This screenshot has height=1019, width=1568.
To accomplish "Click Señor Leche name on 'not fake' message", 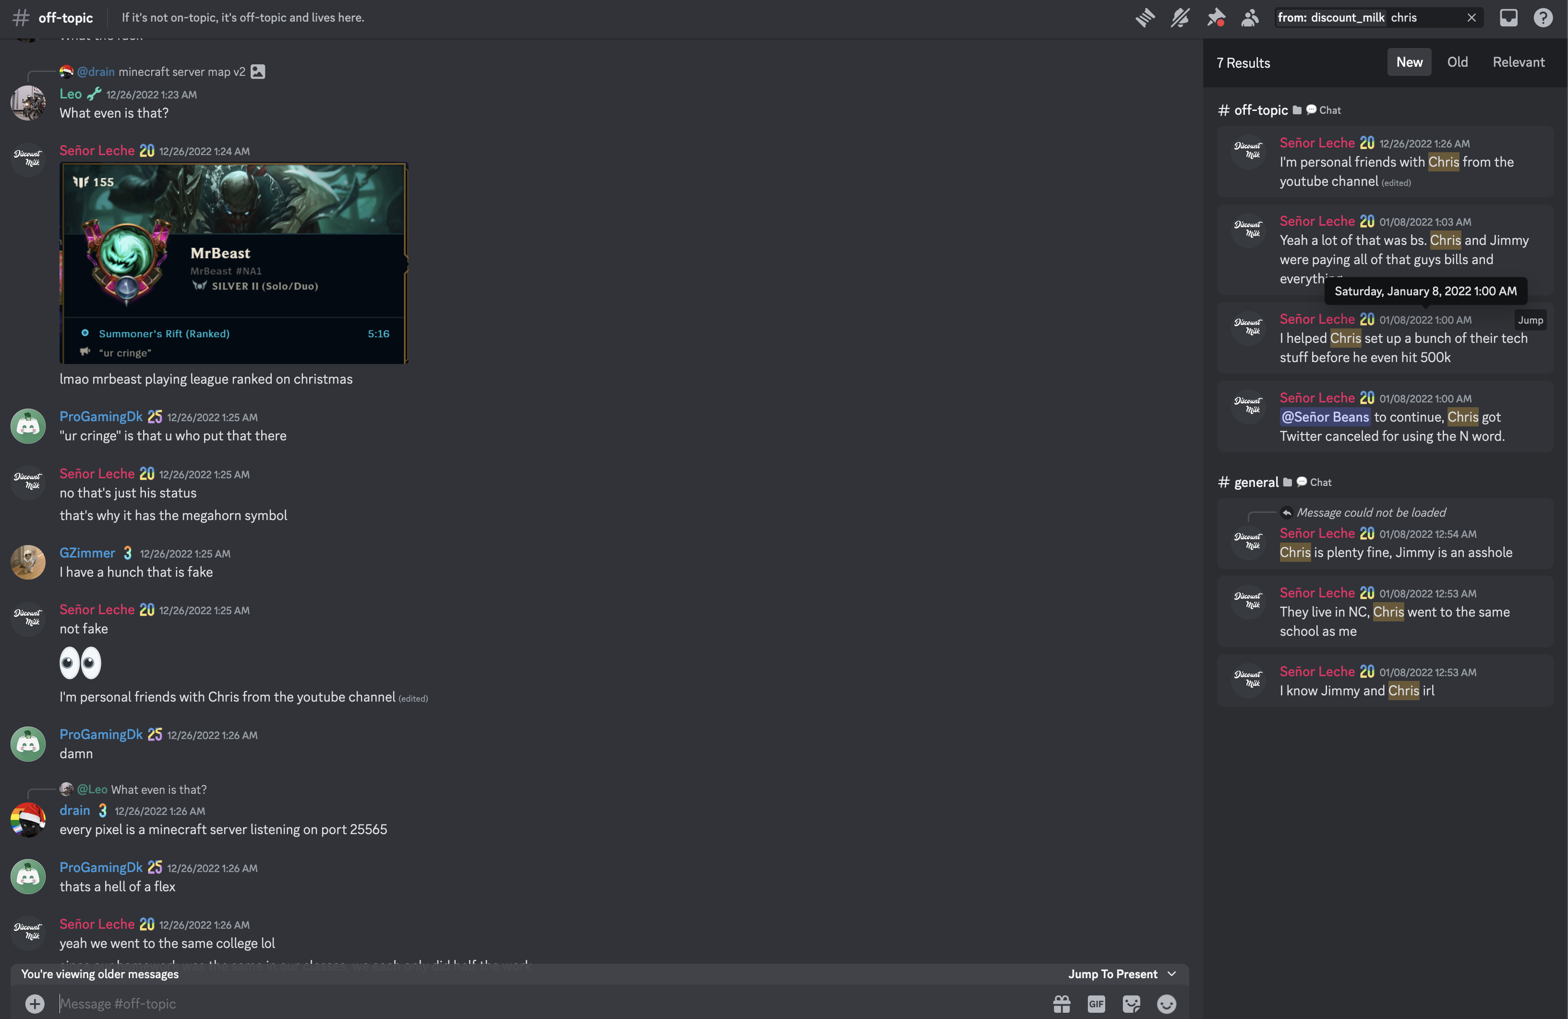I will [x=97, y=610].
